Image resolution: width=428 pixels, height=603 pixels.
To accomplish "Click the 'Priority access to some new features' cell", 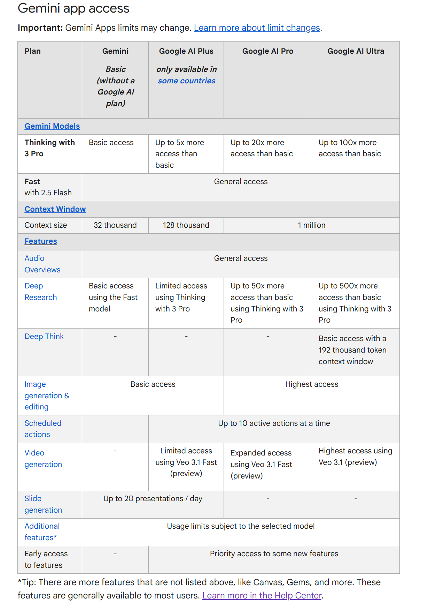I will (274, 554).
